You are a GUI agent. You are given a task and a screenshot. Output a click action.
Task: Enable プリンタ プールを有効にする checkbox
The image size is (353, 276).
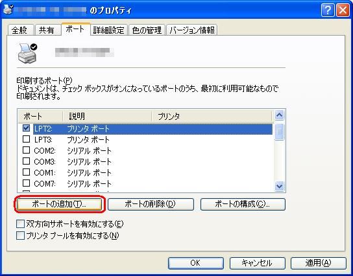click(x=20, y=236)
